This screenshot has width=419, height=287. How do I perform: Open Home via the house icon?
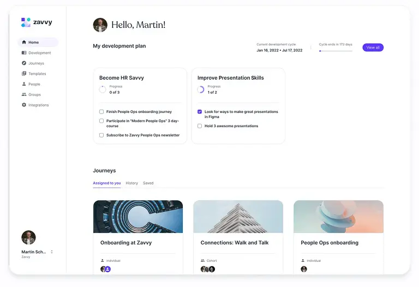pos(24,42)
